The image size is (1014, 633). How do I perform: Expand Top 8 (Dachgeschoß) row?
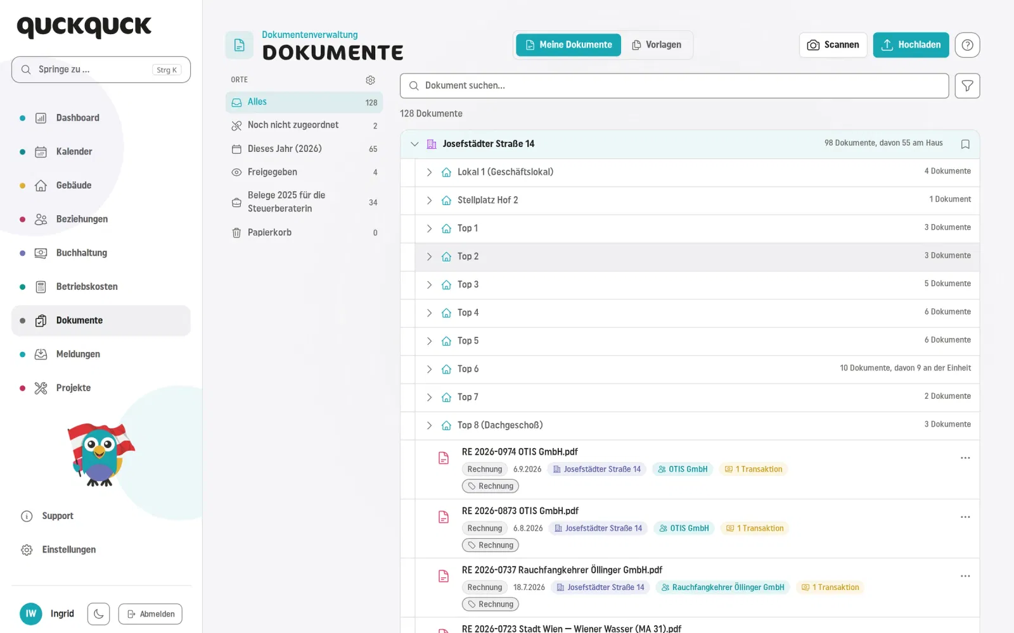429,425
